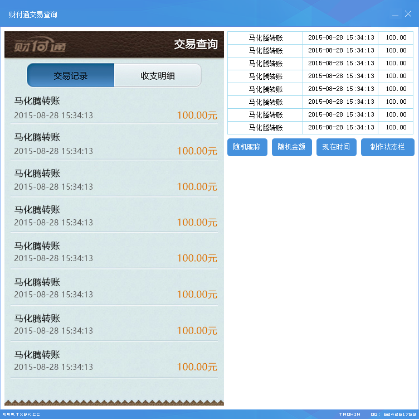Select the amount cell in the last grid row
Screen dimensions: 419x419
(396, 128)
